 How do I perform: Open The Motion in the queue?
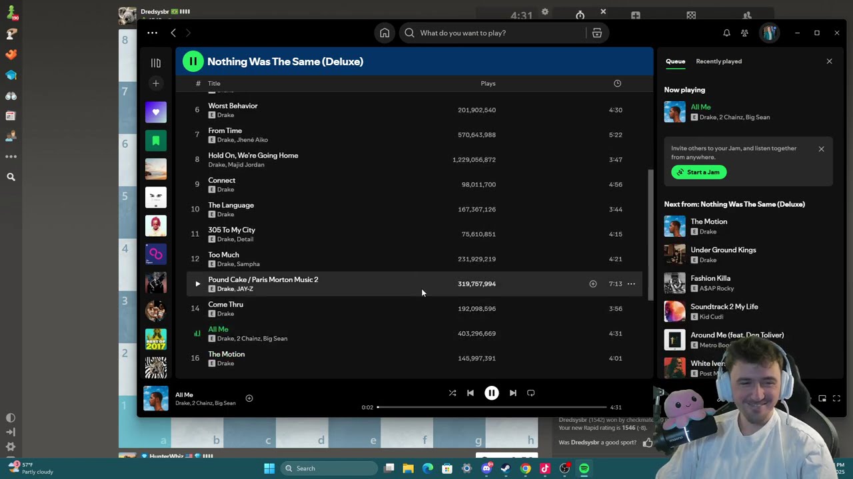coord(708,222)
